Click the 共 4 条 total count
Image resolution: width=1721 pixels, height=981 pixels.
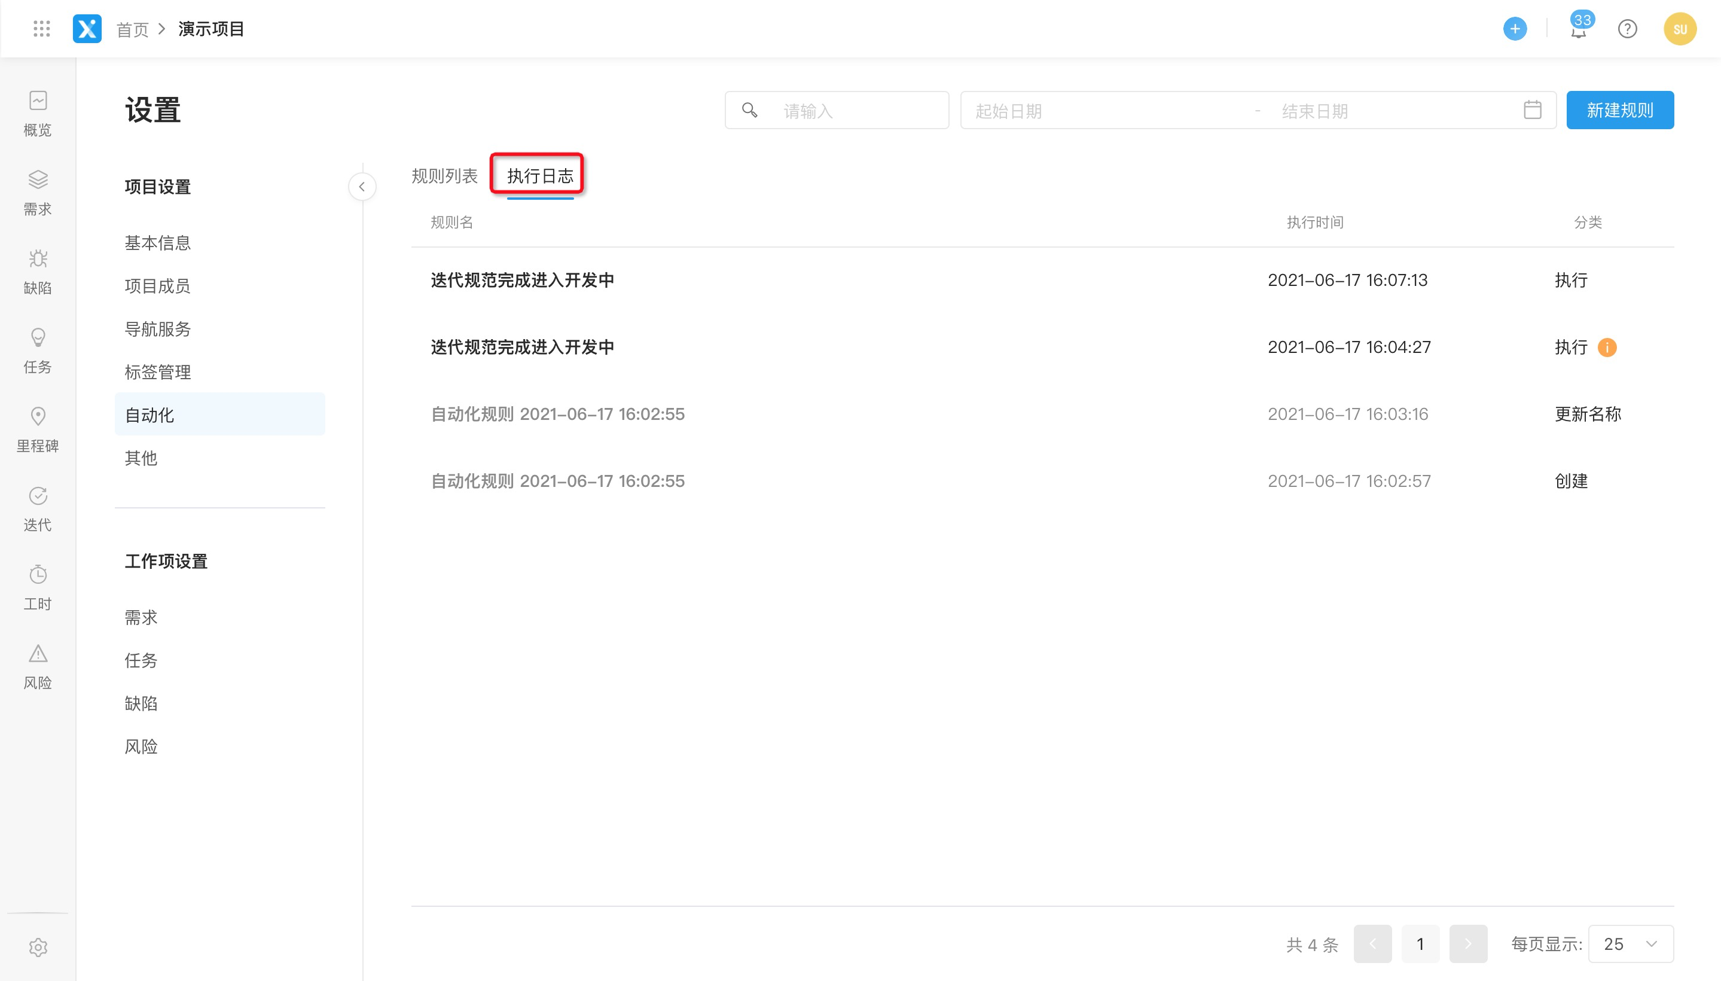click(x=1312, y=945)
